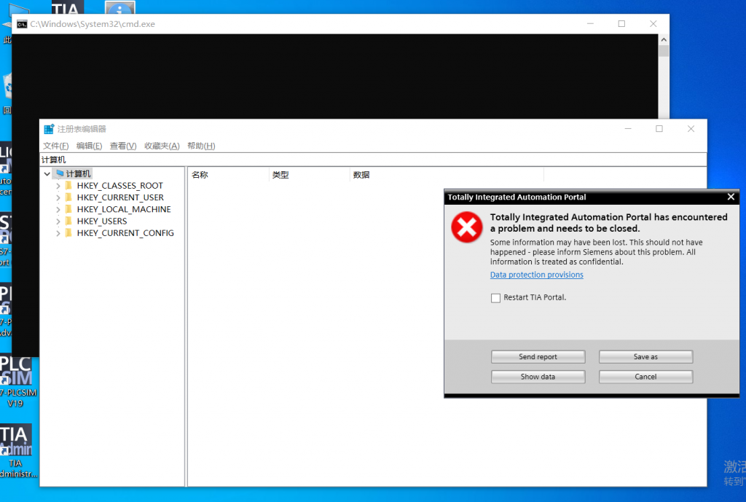
Task: Click the Registry Editor title bar icon
Action: coord(49,129)
